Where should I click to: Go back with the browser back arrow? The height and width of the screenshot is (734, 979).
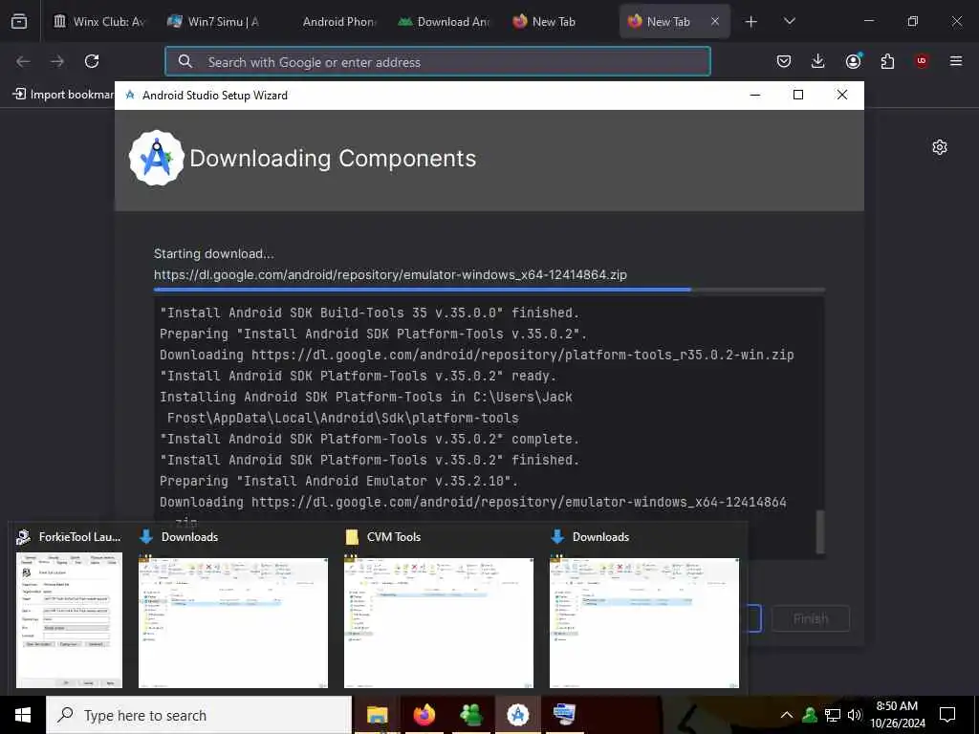23,61
